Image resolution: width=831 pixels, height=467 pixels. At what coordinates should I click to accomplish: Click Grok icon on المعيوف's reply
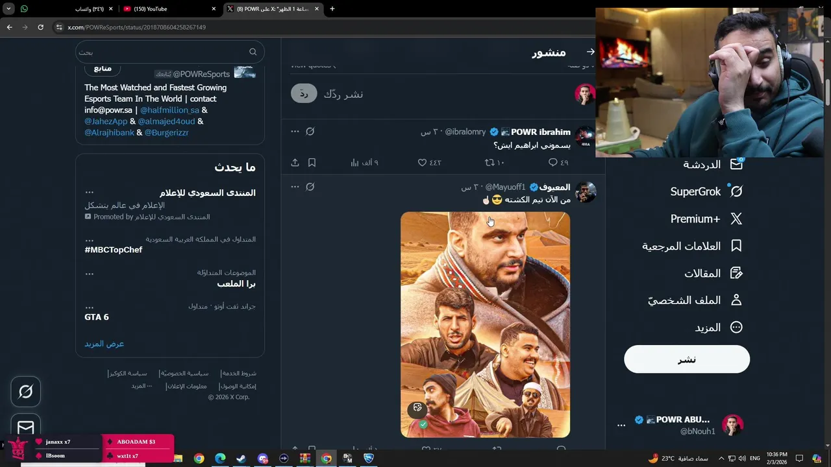pyautogui.click(x=310, y=187)
